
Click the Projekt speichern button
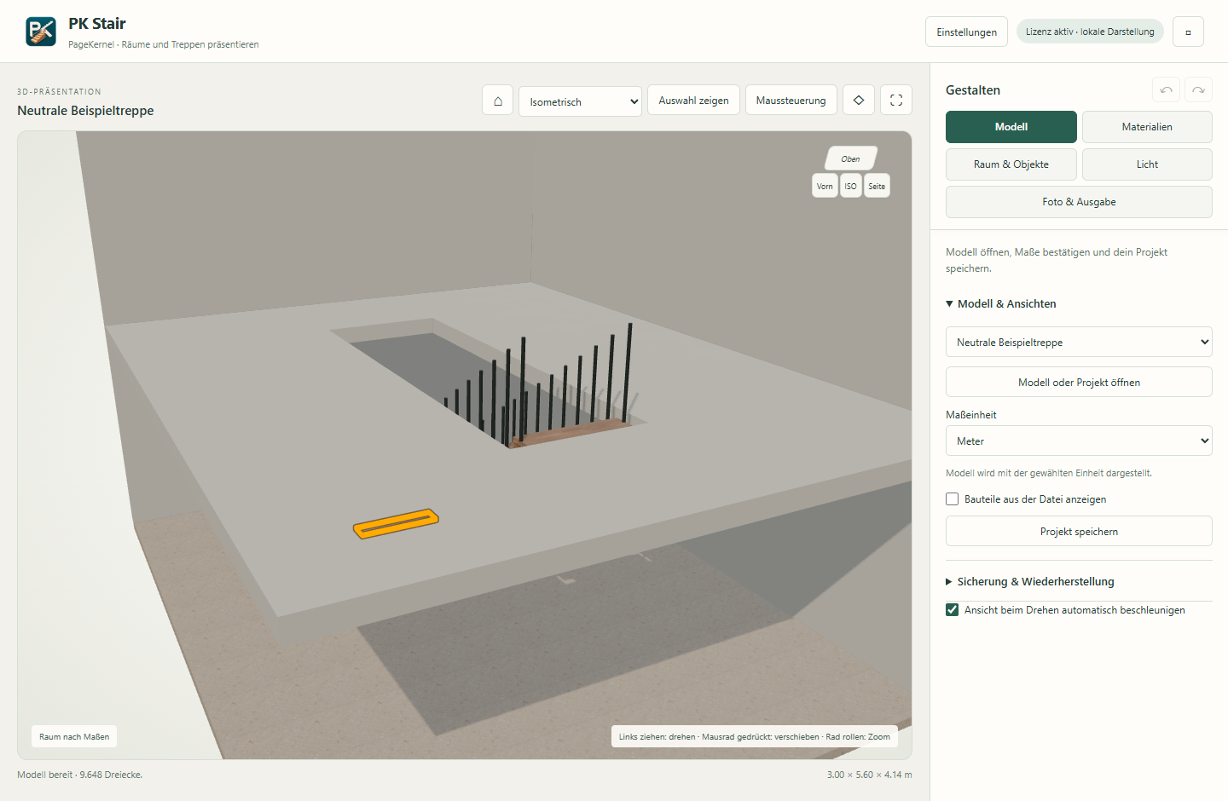tap(1079, 532)
